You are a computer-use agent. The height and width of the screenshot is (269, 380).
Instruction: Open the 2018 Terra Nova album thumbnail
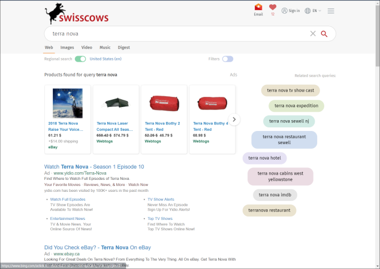point(68,103)
